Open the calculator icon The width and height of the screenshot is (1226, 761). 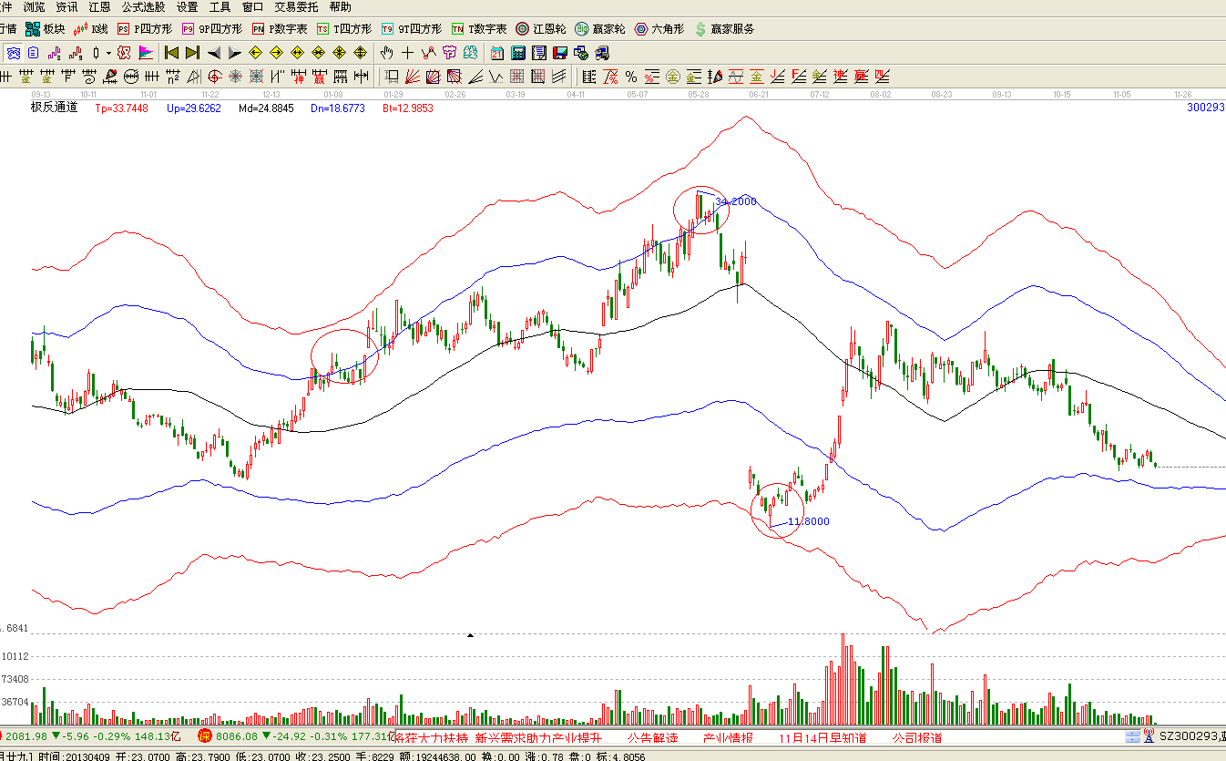pyautogui.click(x=518, y=53)
